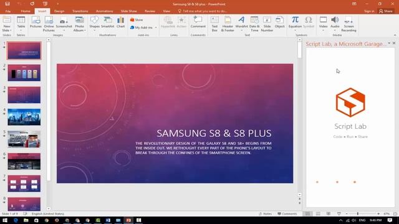Close the Script Lab pane
The height and width of the screenshot is (224, 399).
coord(394,43)
